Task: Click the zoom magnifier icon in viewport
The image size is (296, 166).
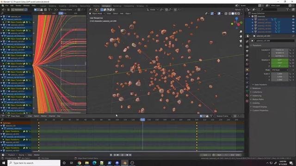Action: (x=240, y=32)
